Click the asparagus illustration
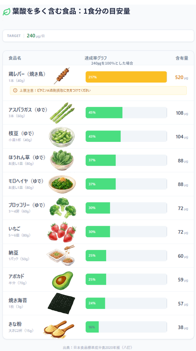 point(62,113)
